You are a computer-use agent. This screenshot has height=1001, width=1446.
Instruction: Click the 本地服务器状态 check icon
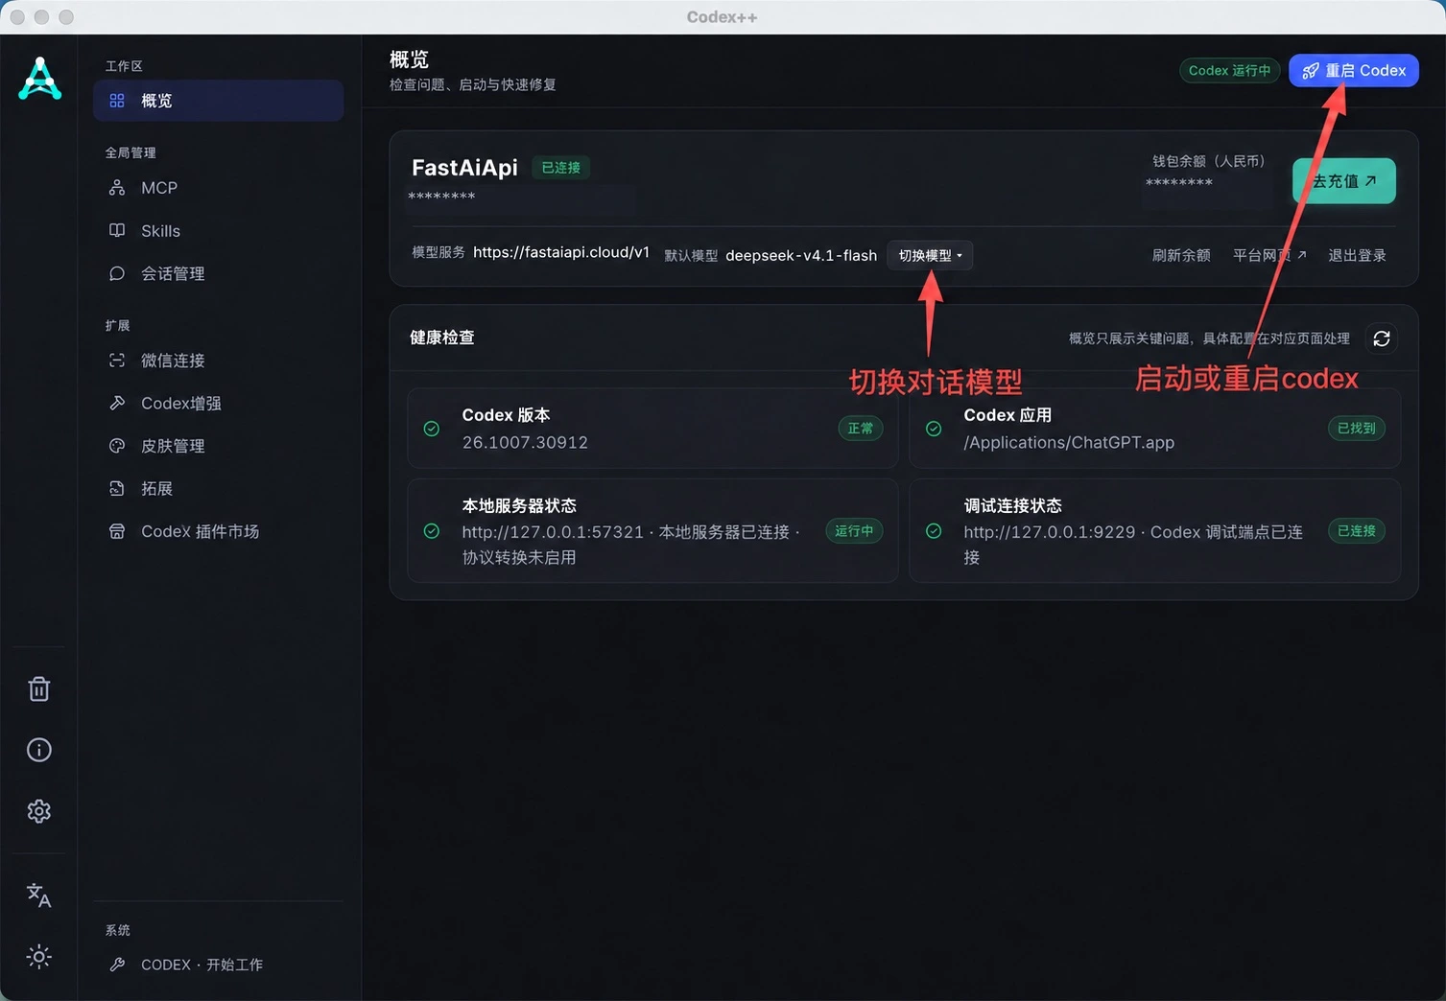(x=432, y=531)
